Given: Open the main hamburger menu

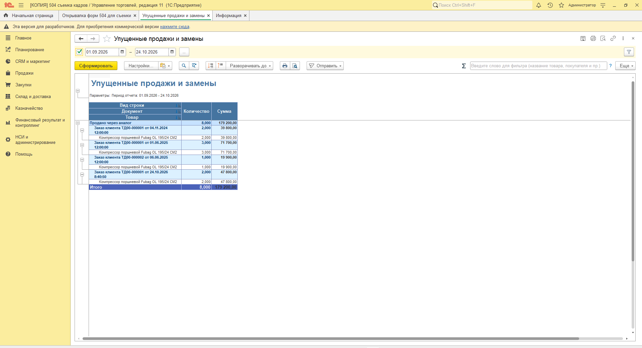Looking at the screenshot, I should click(21, 5).
